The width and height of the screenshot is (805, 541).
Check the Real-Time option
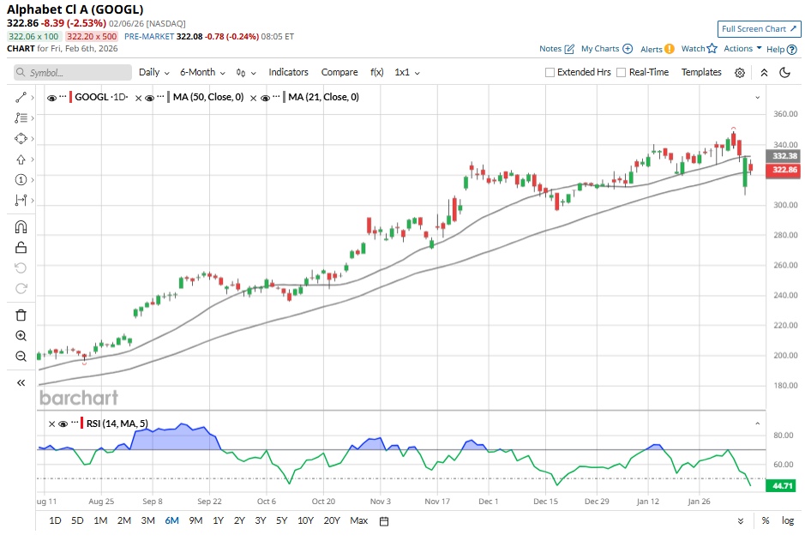click(622, 73)
